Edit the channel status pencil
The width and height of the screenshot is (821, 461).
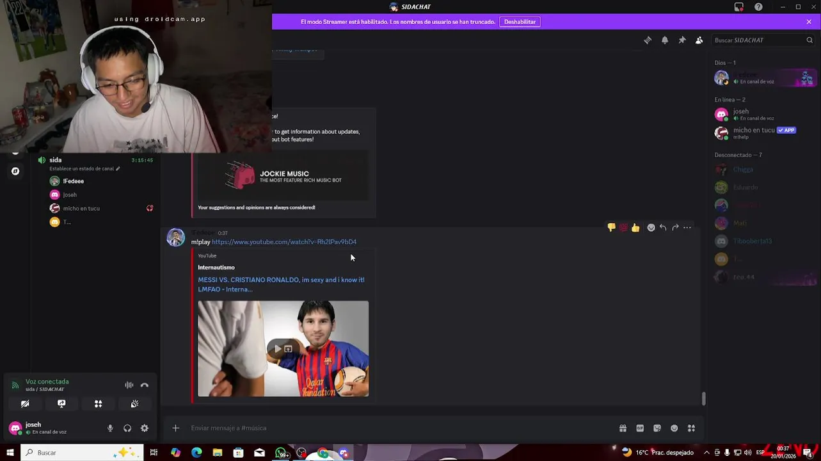[x=118, y=168]
